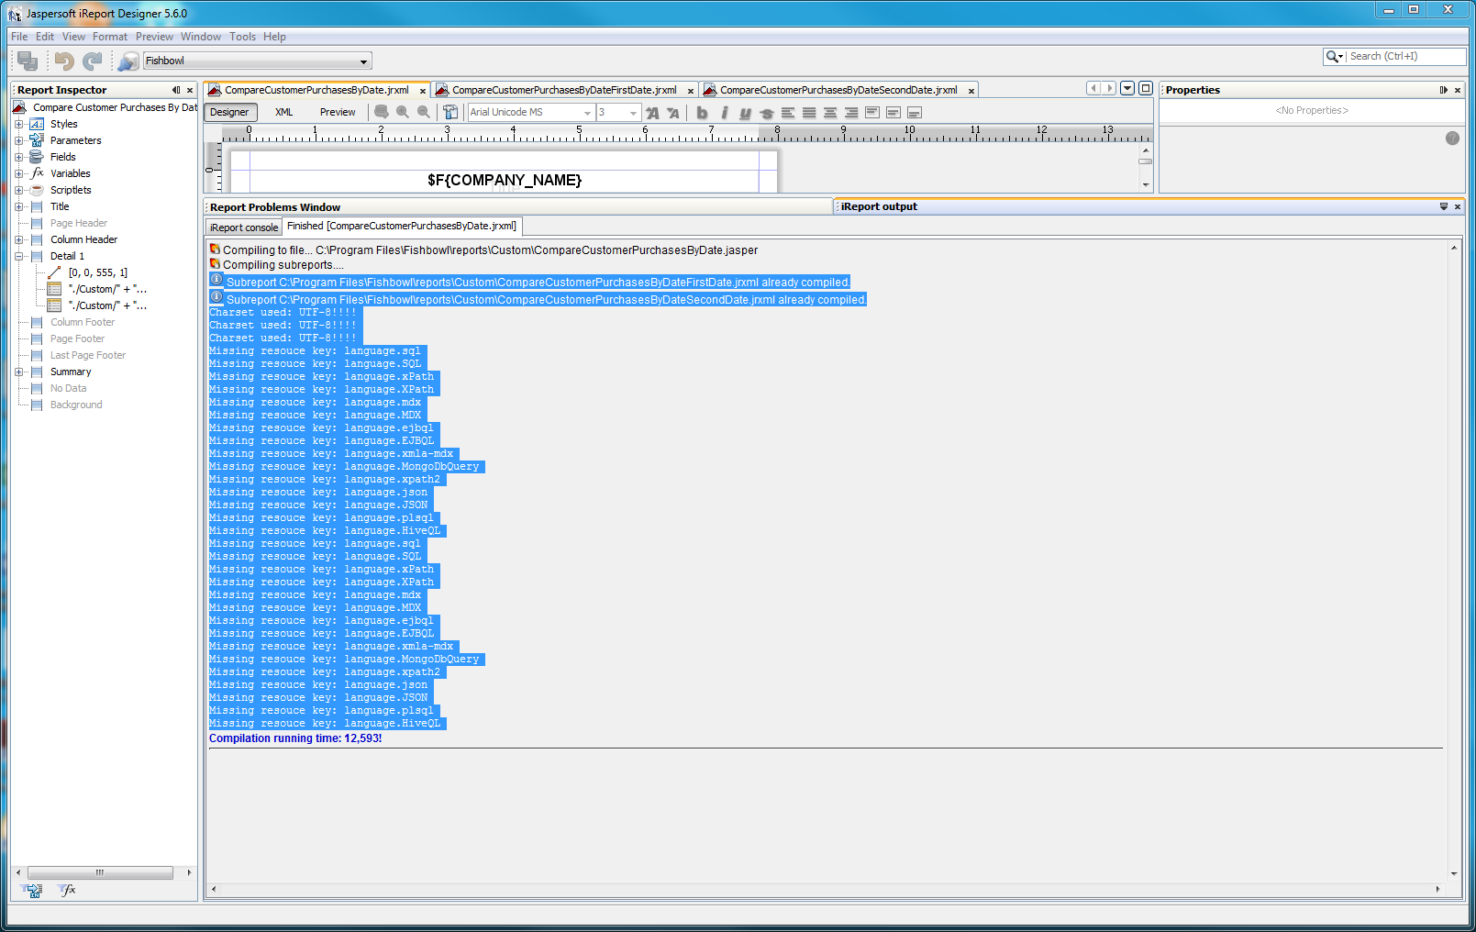The height and width of the screenshot is (932, 1476).
Task: Maximize the editor window area
Action: (1145, 88)
